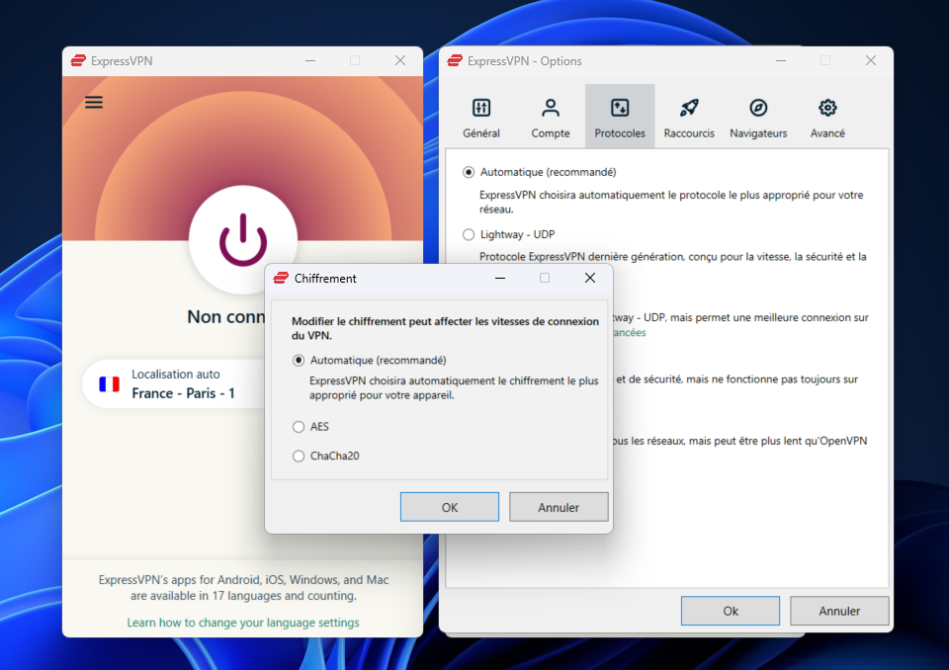Click the ExpressVPN logo in Chiffrement title bar

tap(281, 279)
